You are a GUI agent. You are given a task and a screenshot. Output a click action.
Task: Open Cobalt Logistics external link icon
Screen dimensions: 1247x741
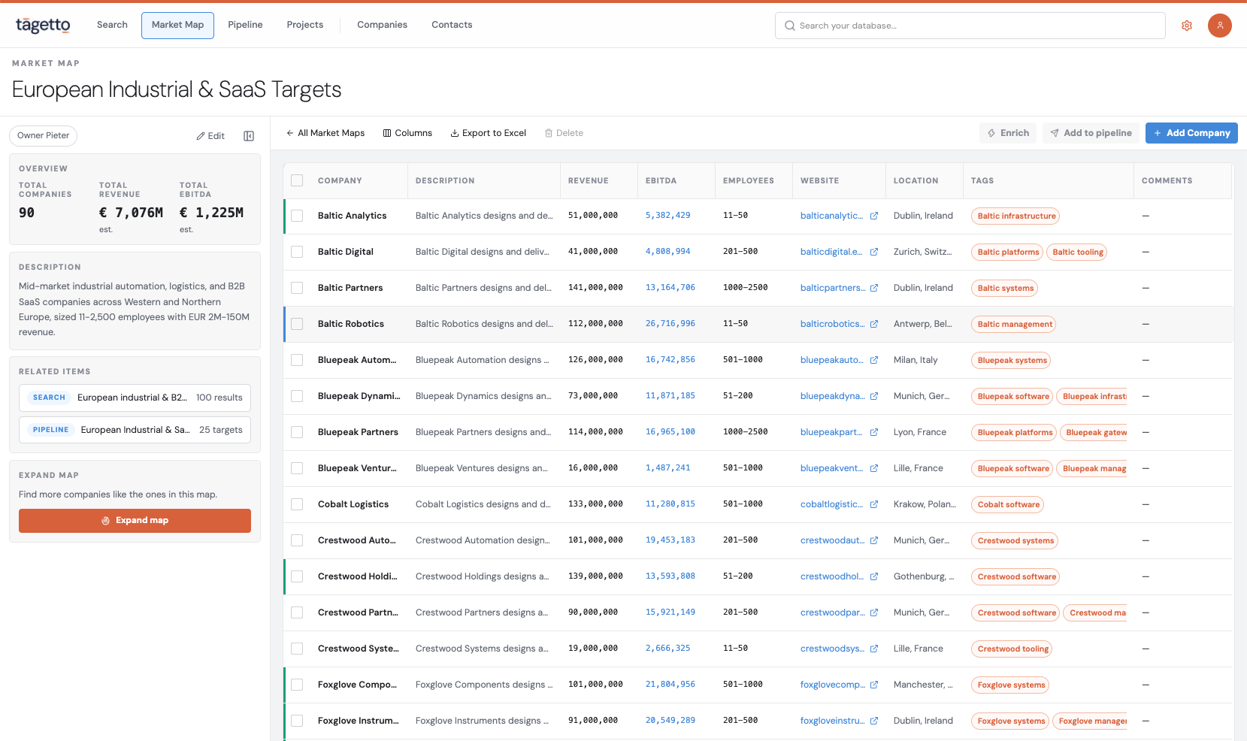point(874,504)
